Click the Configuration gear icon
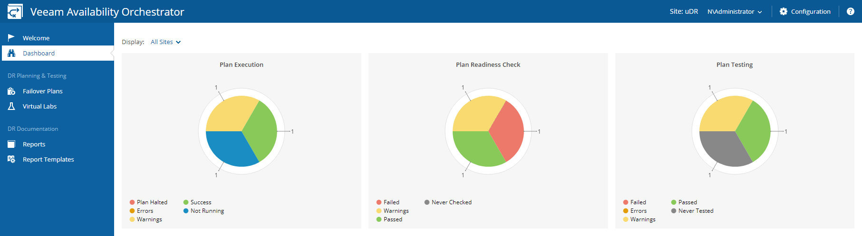Viewport: 862px width, 236px height. (784, 11)
